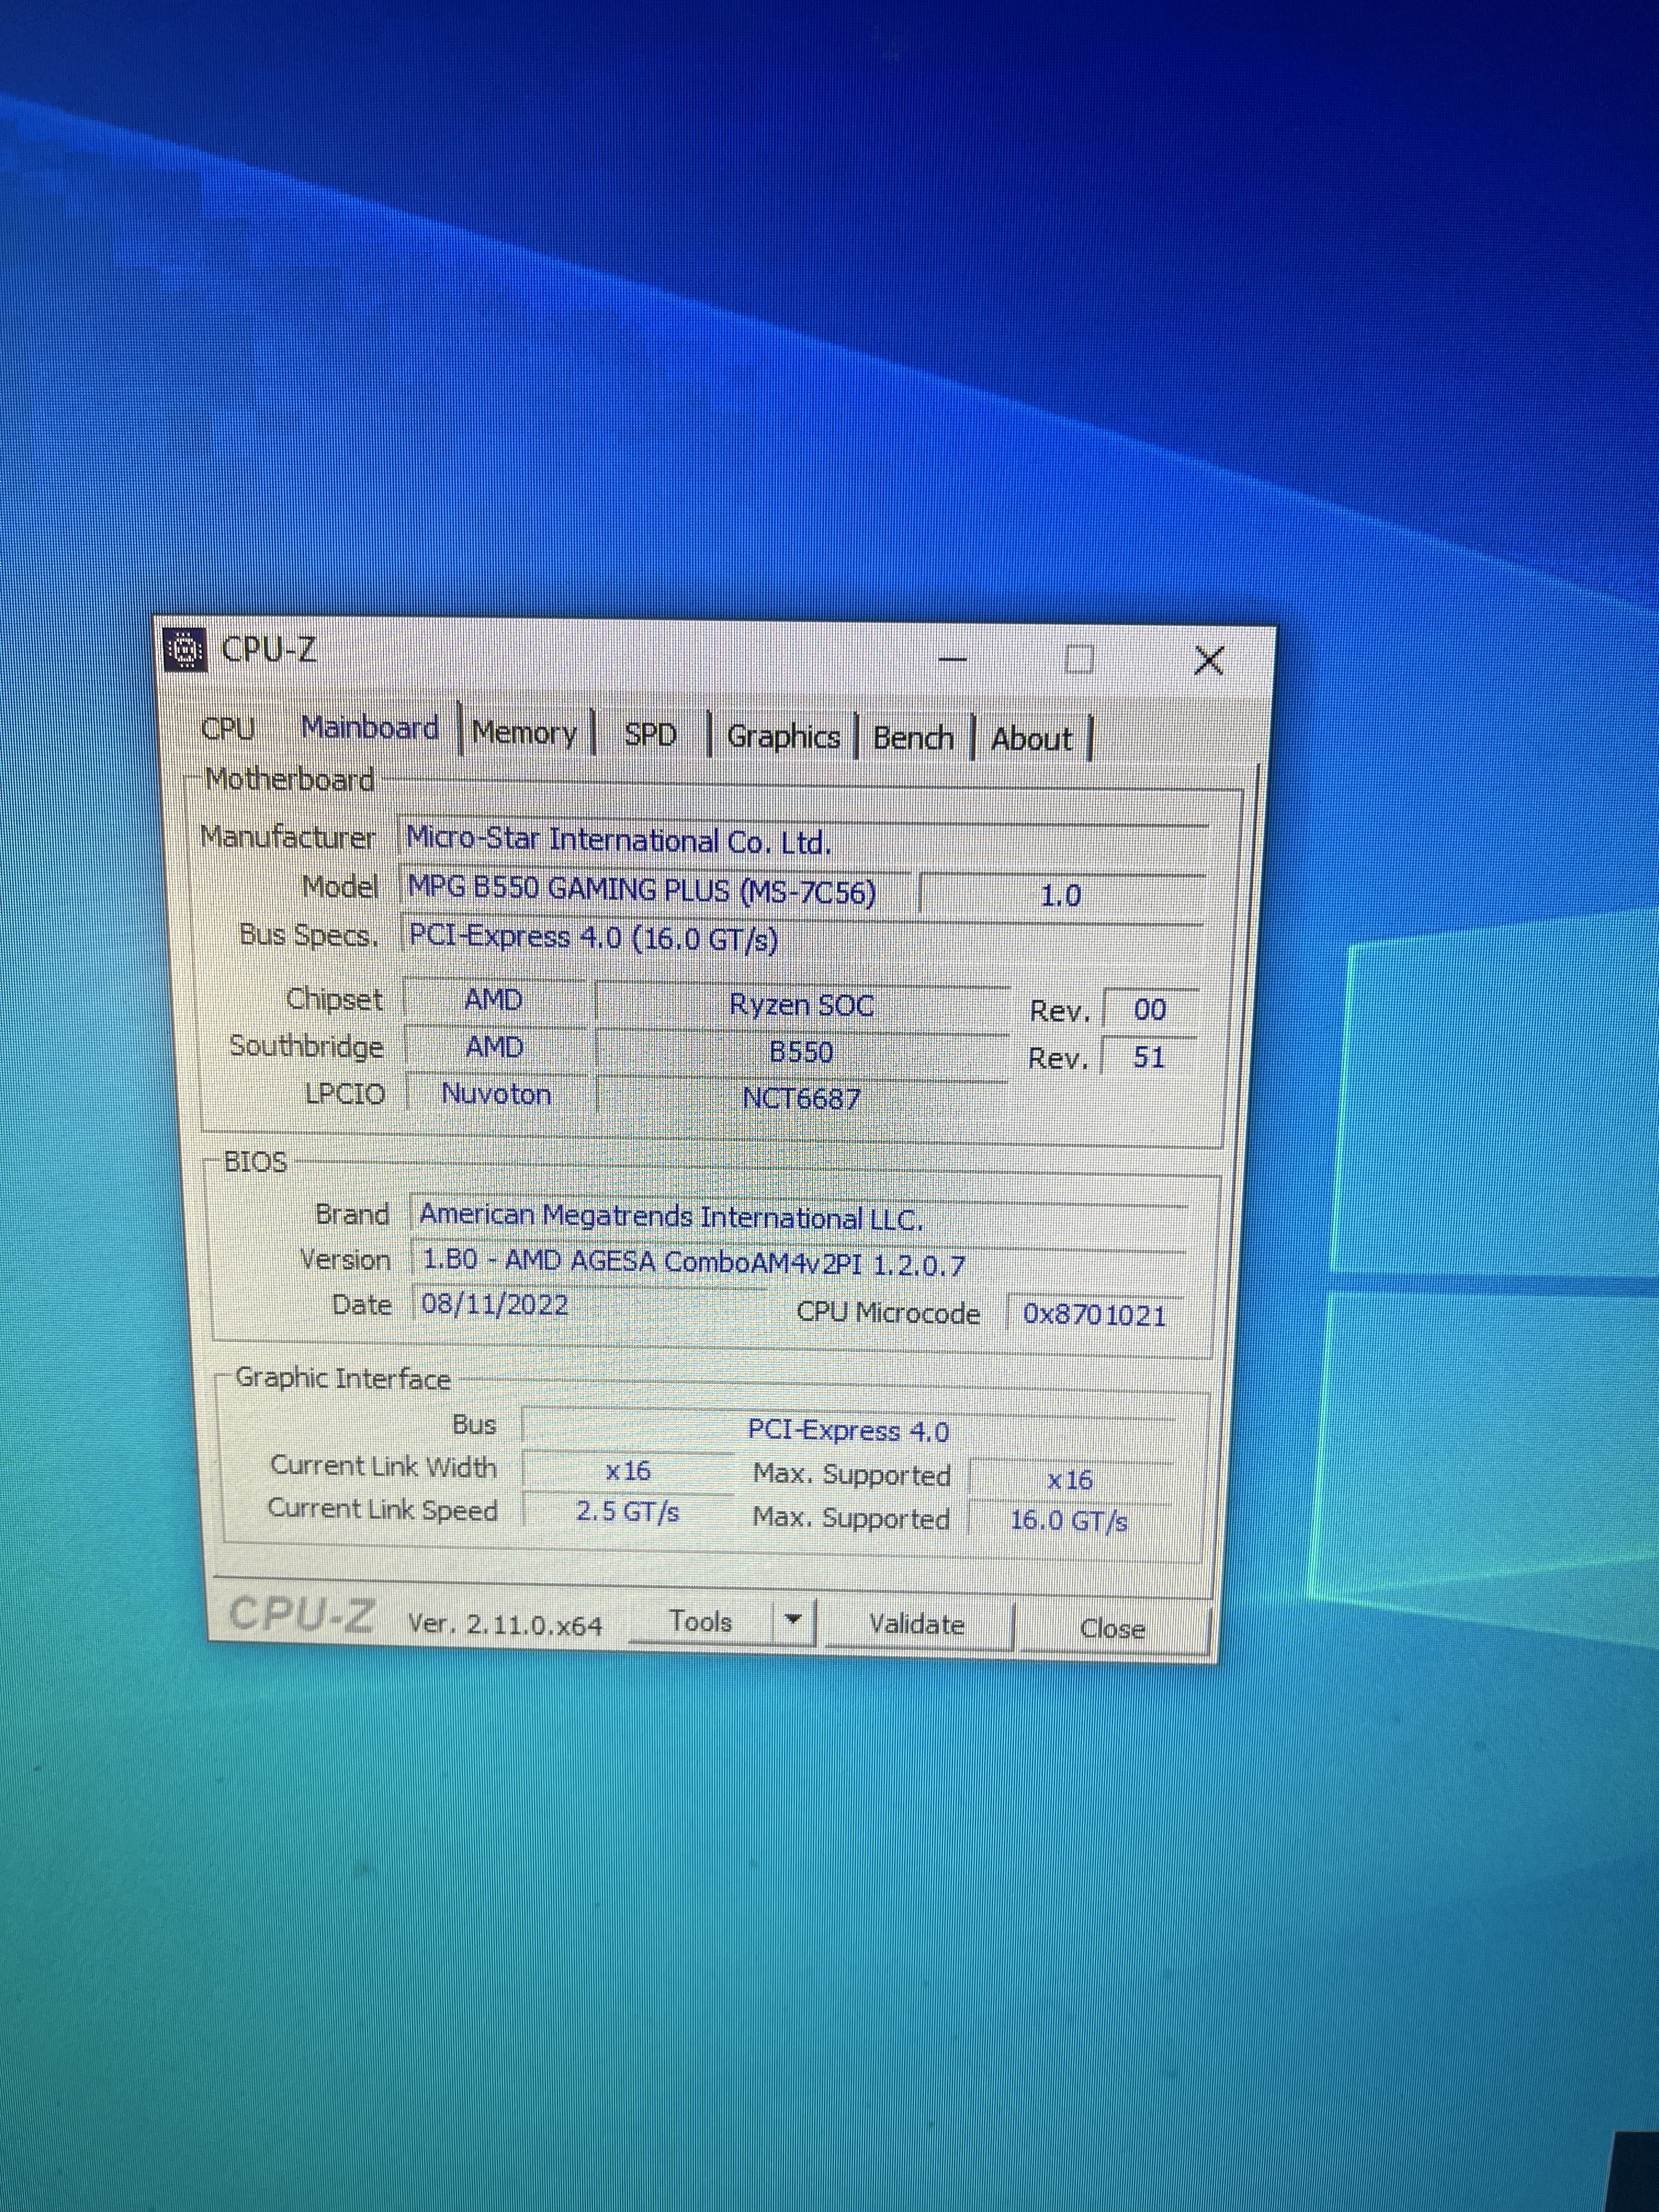Click the Southbridge B550 value
The height and width of the screenshot is (2212, 1659).
click(802, 1052)
